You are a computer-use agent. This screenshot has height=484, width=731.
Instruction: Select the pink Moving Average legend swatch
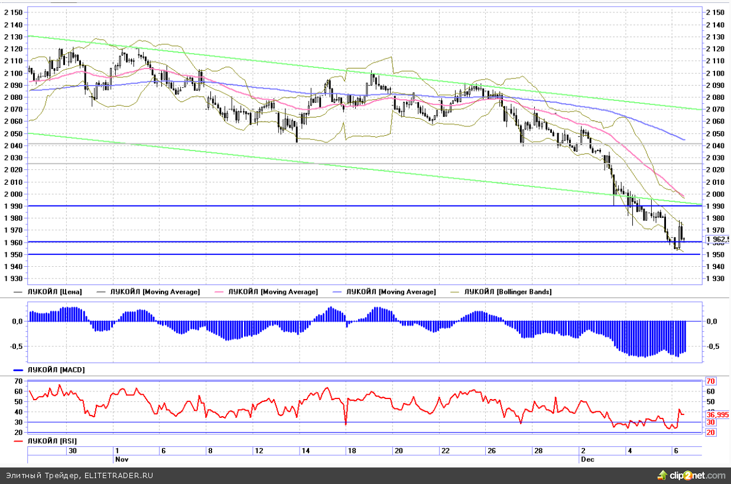219,292
